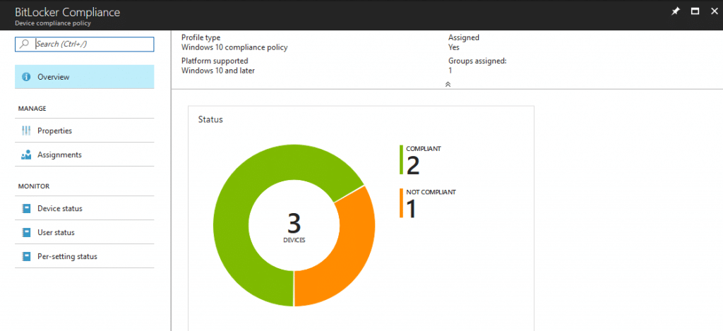
Task: Click the Per-setting status book icon
Action: [x=26, y=256]
